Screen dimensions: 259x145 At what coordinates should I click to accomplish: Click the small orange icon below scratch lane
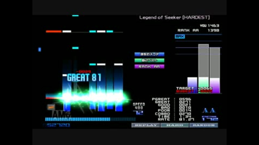(x=51, y=107)
